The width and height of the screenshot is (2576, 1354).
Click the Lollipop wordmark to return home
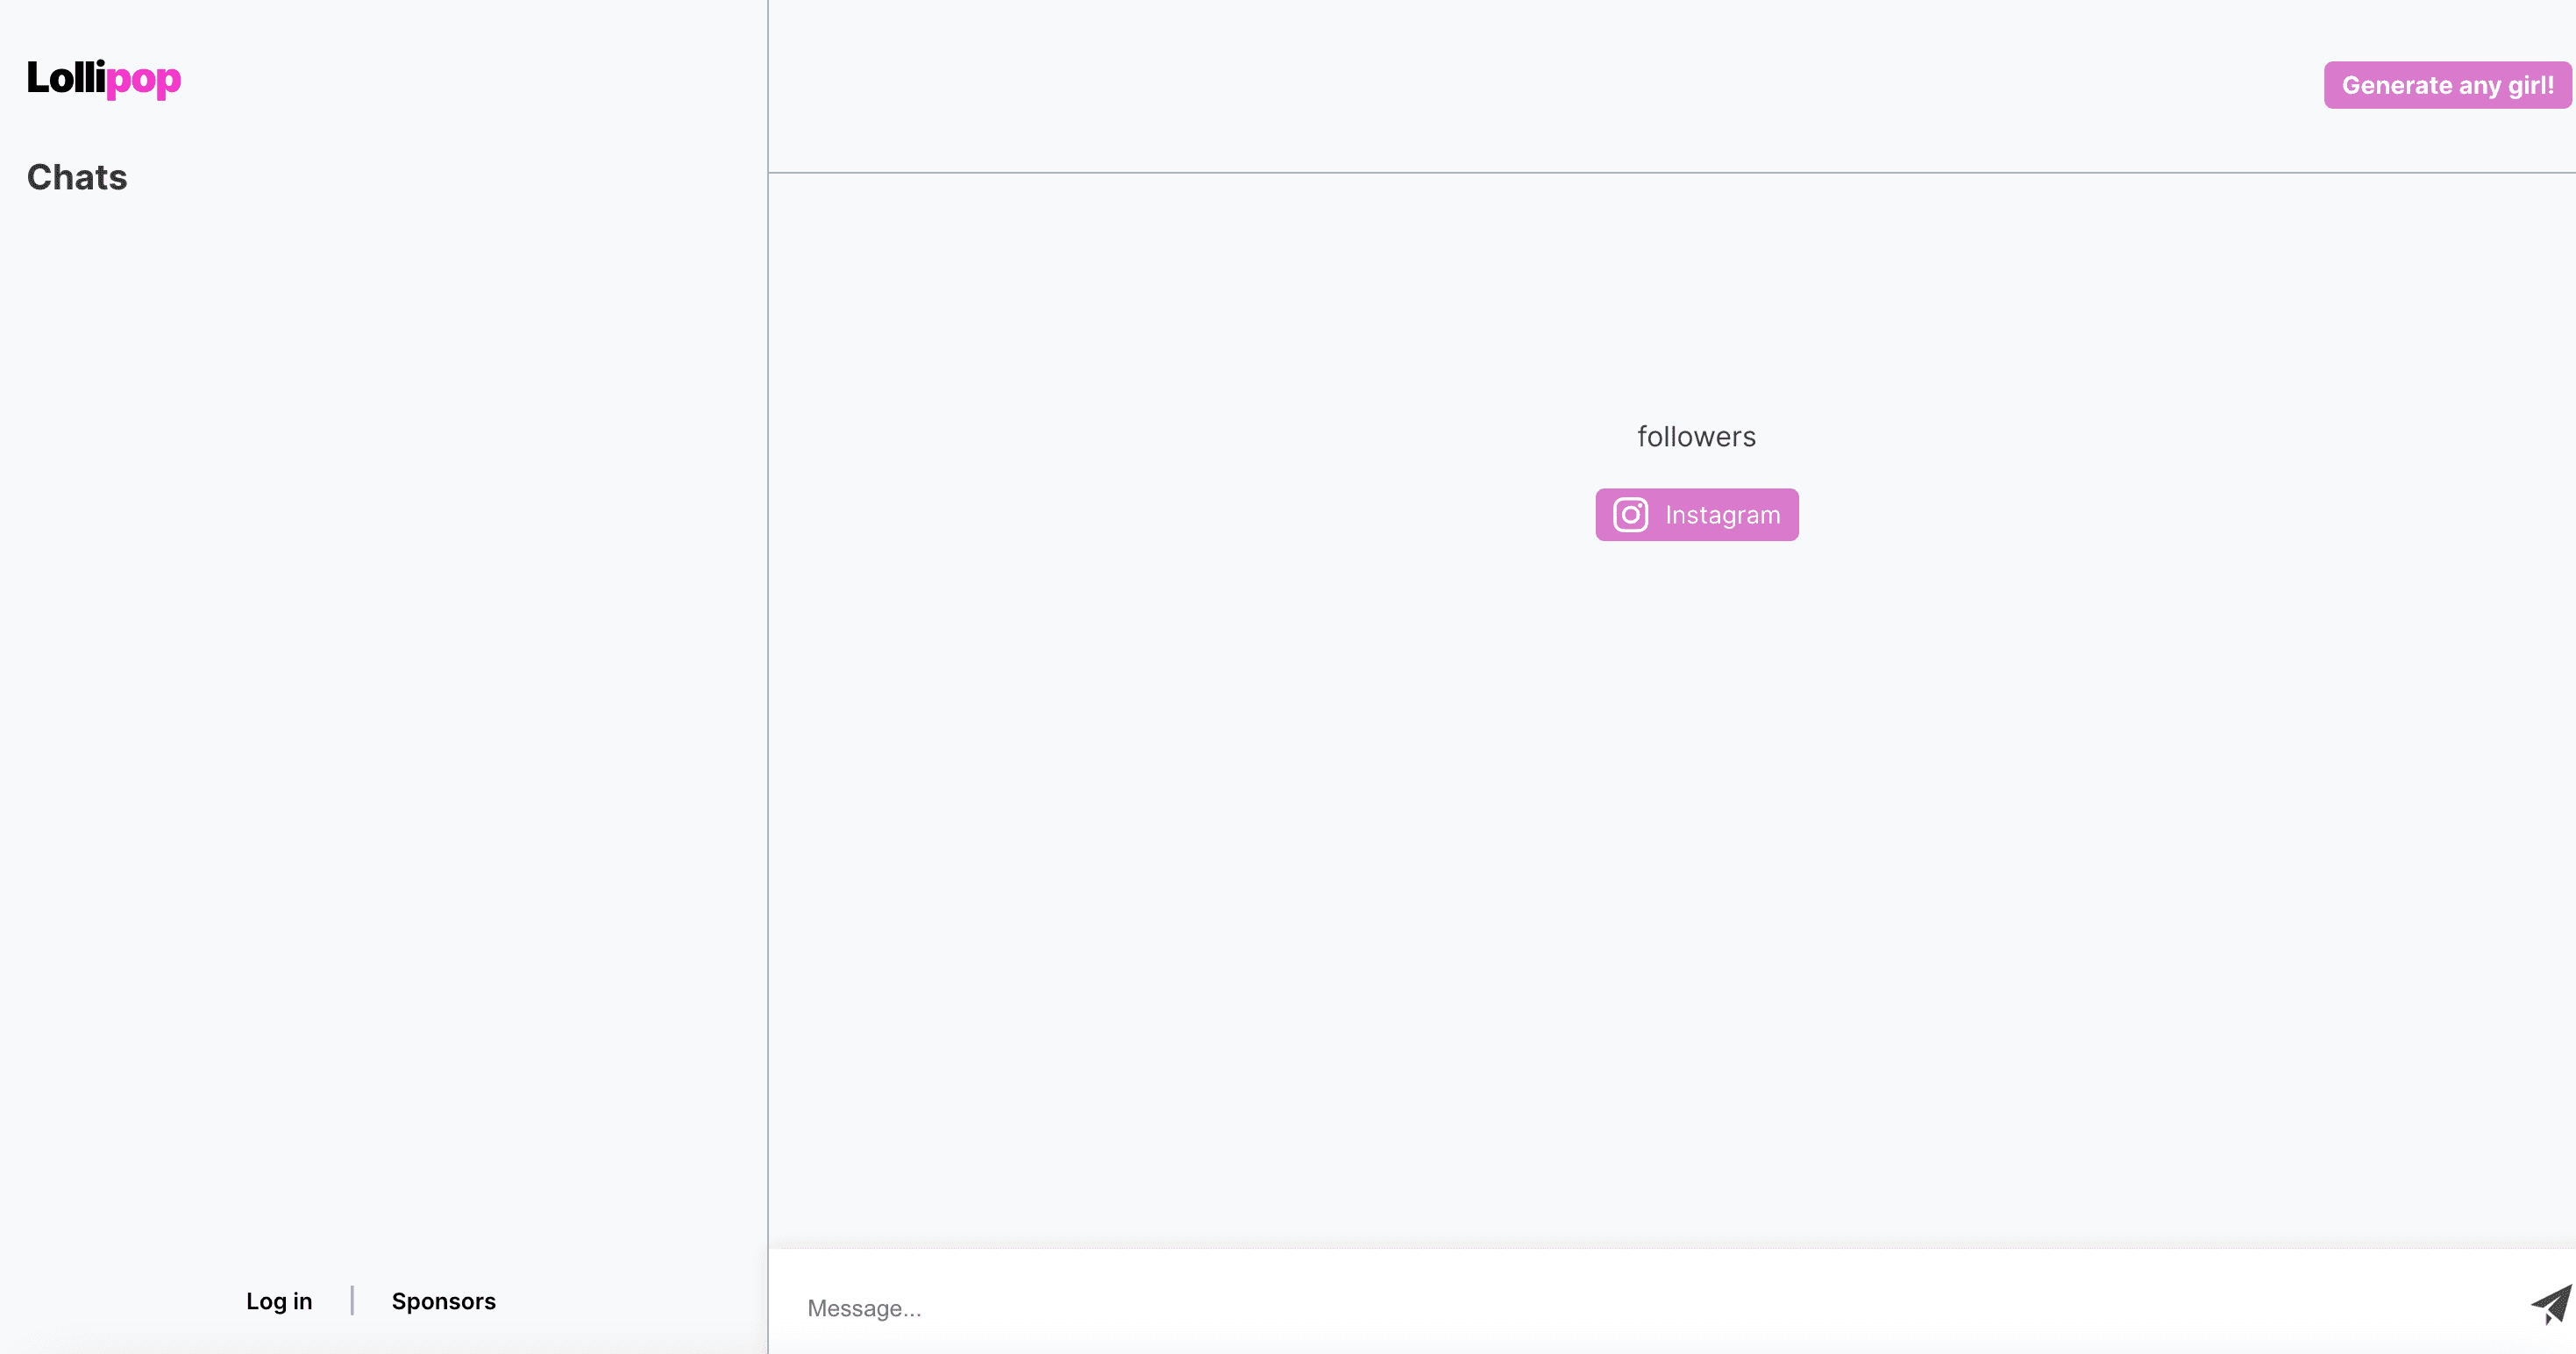click(x=104, y=80)
